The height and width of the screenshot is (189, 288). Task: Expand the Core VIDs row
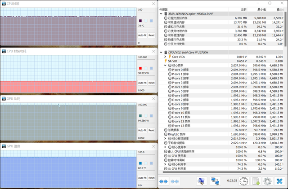click(x=165, y=57)
